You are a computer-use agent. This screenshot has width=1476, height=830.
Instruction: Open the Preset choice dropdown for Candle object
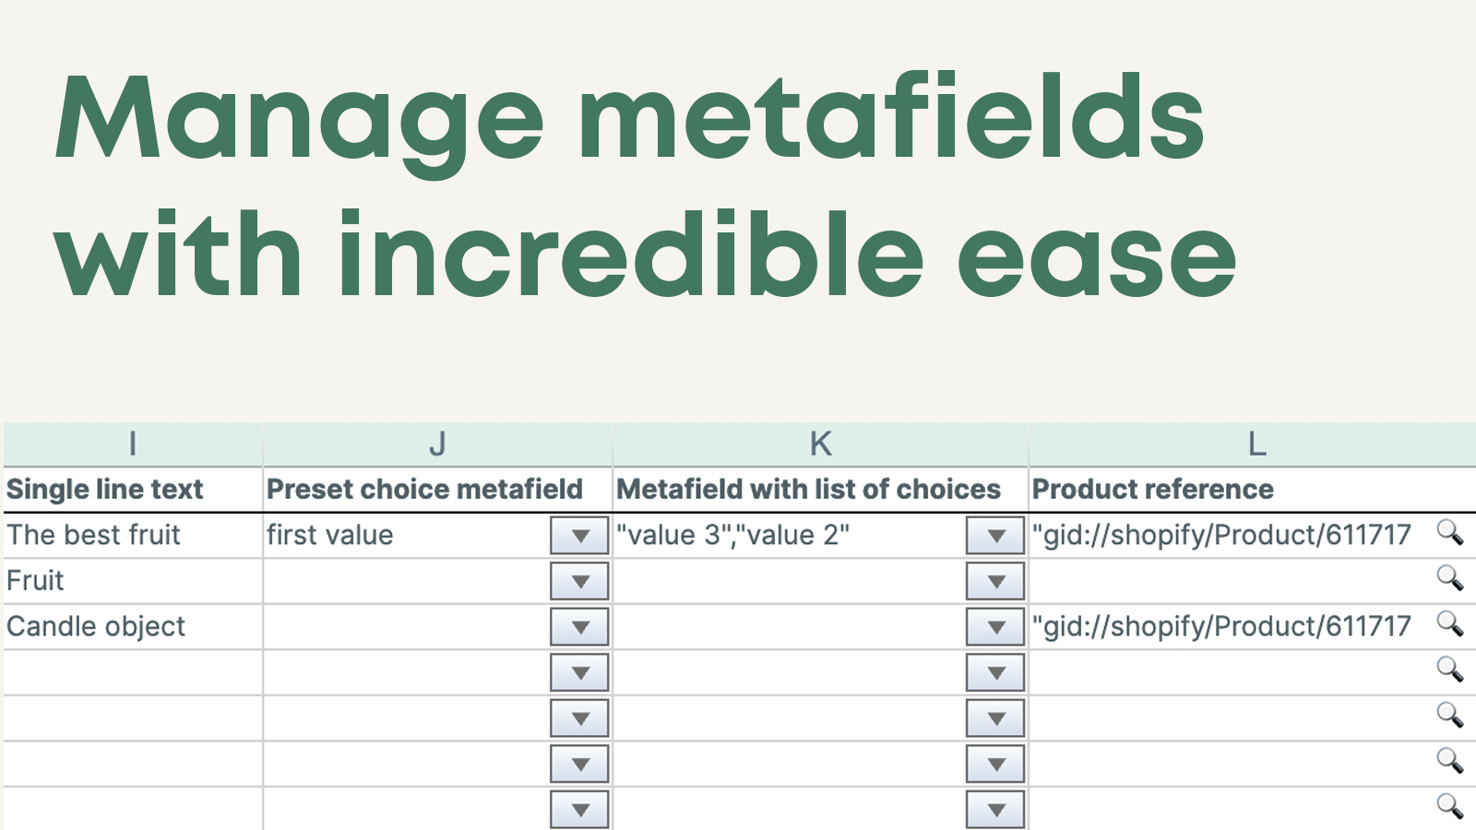[x=579, y=626]
